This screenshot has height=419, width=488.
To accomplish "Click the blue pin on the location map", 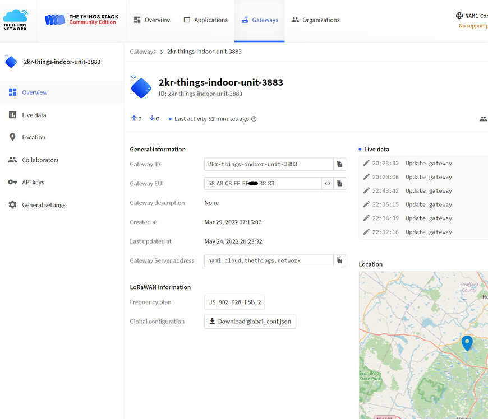I will (x=467, y=343).
